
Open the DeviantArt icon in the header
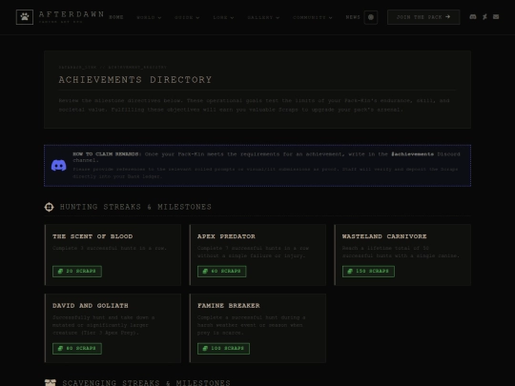(x=484, y=17)
